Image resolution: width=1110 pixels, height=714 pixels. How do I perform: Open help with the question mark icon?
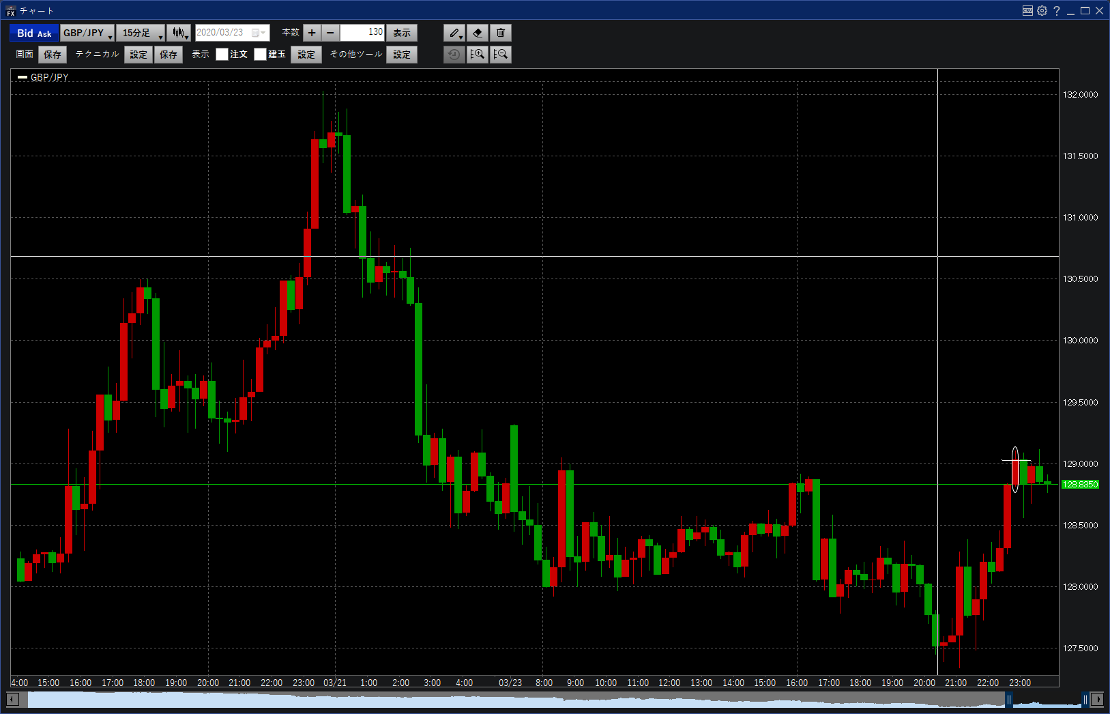click(x=1056, y=10)
